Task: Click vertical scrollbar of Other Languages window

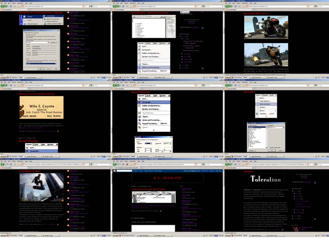Action: pos(111,42)
